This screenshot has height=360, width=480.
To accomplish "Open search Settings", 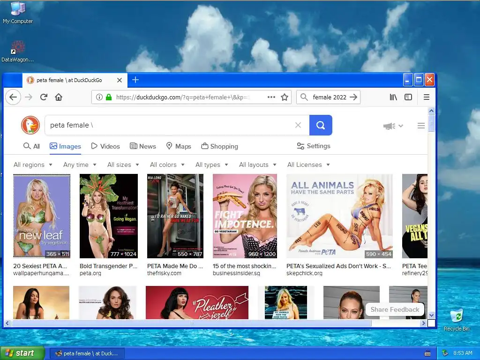I will [x=314, y=146].
